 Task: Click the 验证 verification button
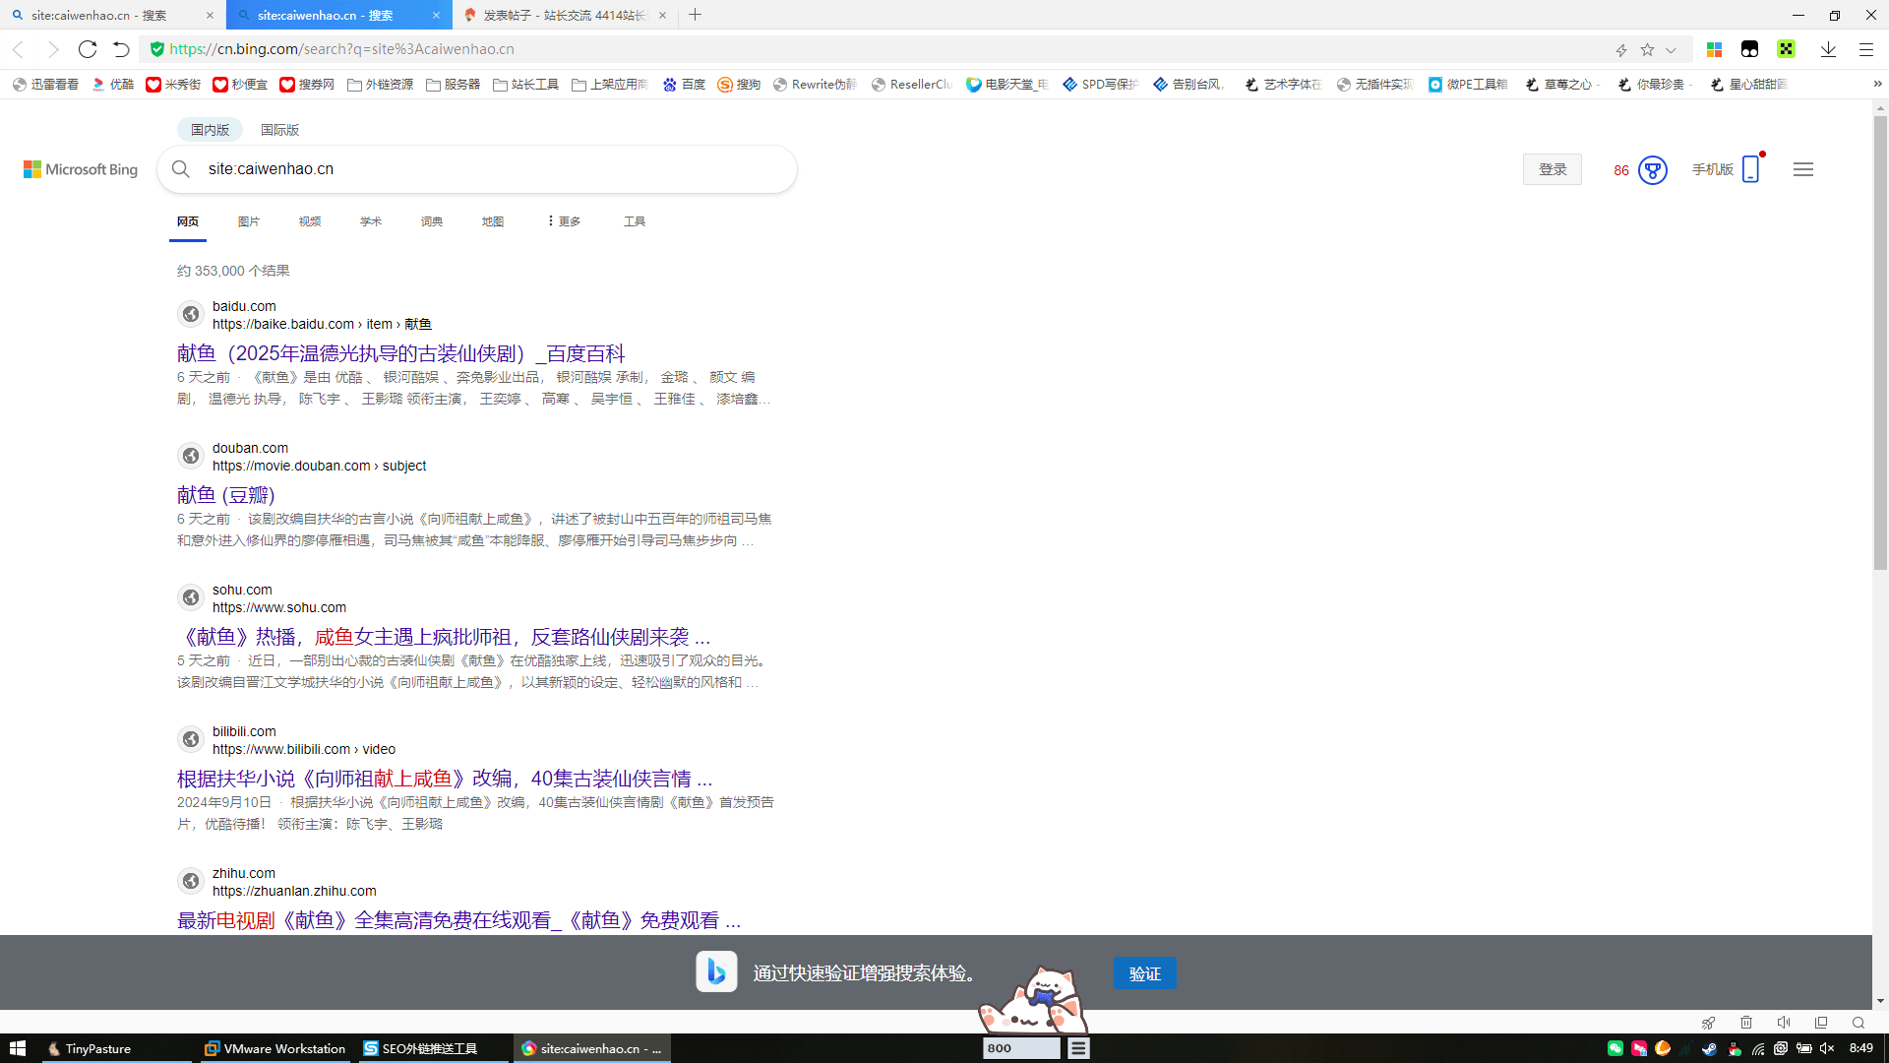[1144, 973]
